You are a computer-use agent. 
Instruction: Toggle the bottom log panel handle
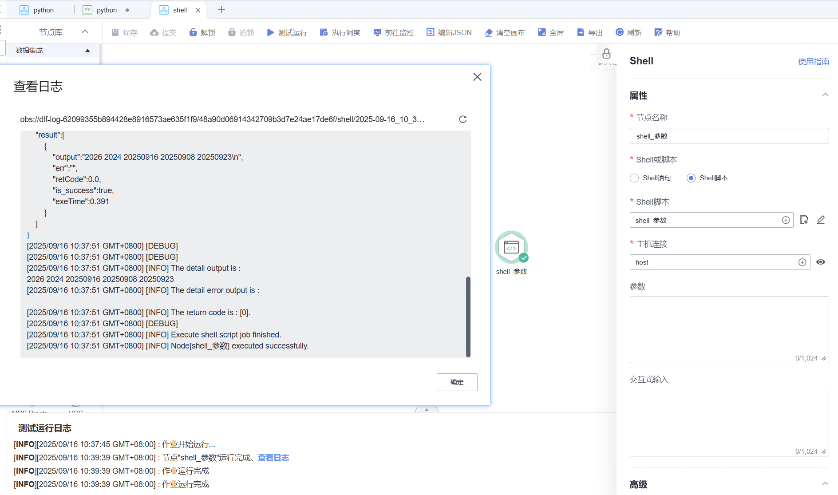click(427, 410)
